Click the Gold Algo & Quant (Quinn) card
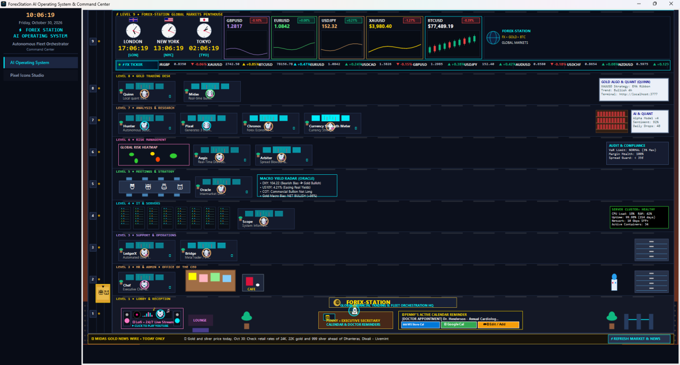The width and height of the screenshot is (680, 365). pyautogui.click(x=634, y=90)
